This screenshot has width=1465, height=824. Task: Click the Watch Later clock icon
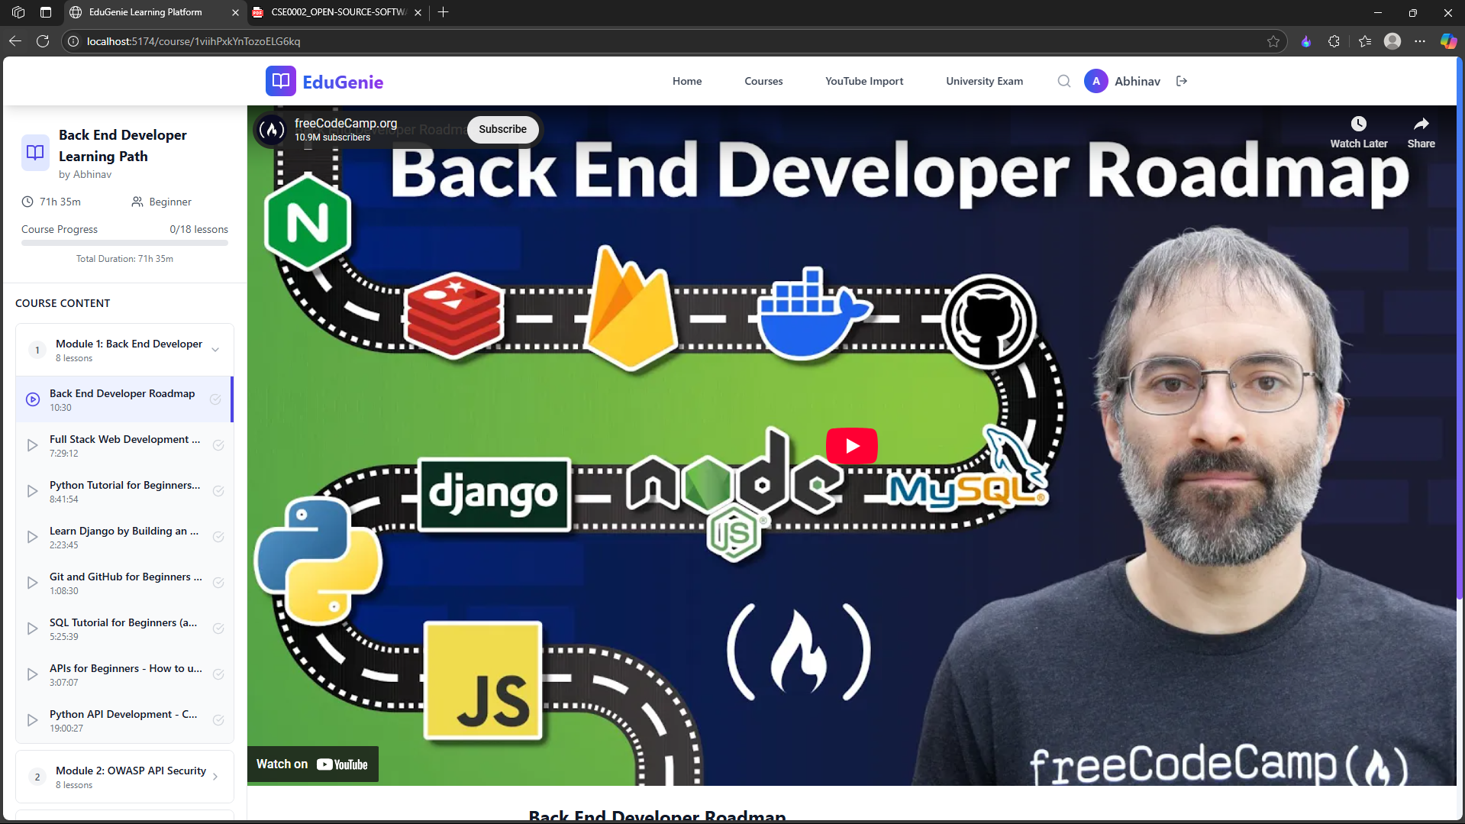point(1359,124)
